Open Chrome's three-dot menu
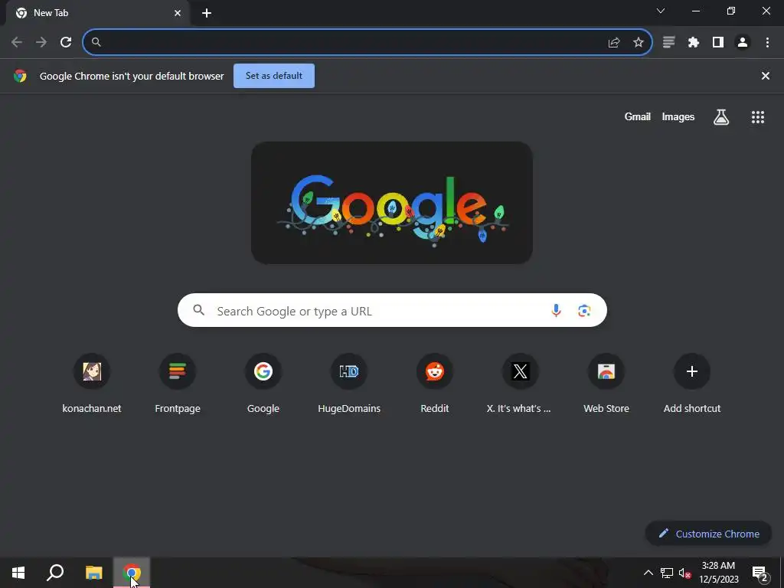The image size is (784, 588). 767,42
